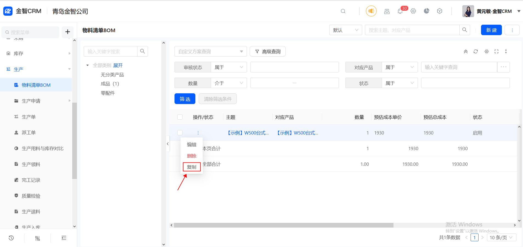The height and width of the screenshot is (247, 523).
Task: Click the pie chart statistics icon
Action: point(426,11)
